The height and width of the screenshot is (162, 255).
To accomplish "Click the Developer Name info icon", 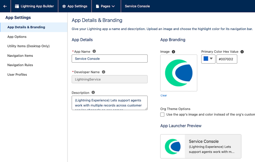I will tap(103, 72).
